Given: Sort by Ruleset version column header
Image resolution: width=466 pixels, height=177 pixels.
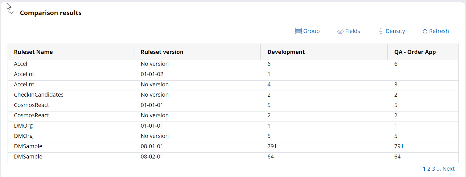Looking at the screenshot, I should pyautogui.click(x=162, y=52).
